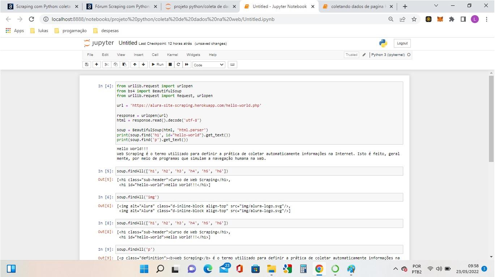Restart the kernel with circular arrow icon

point(178,65)
